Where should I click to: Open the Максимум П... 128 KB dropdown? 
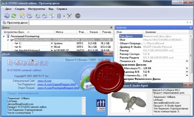click(187, 68)
